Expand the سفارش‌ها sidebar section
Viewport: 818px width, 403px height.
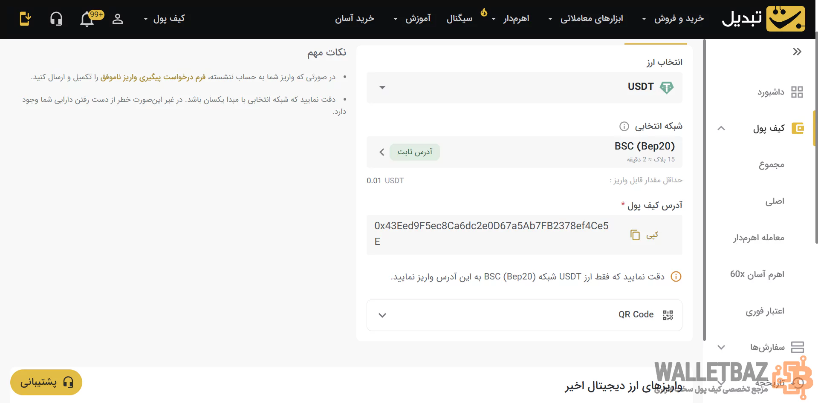(x=721, y=347)
